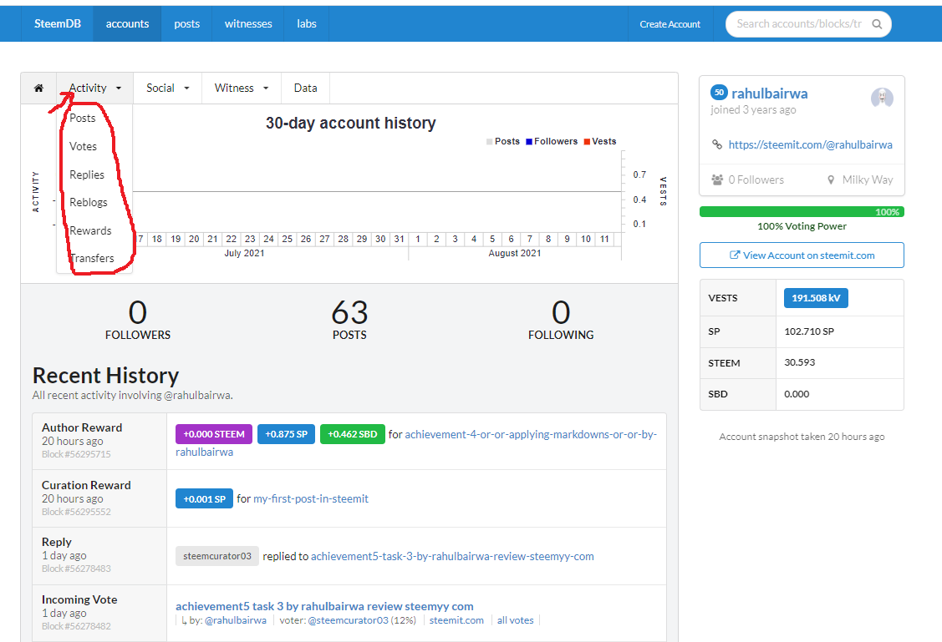Toggle Followers series in chart legend
This screenshot has width=942, height=642.
point(552,142)
